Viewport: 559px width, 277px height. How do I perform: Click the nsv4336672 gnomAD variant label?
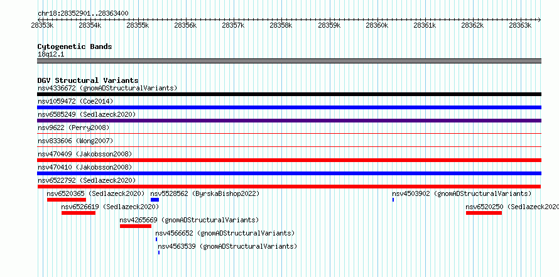coord(107,88)
